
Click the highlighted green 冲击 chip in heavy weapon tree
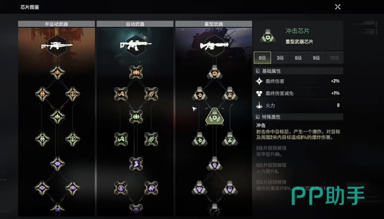coord(215,117)
